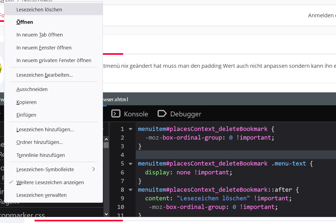Open 'Lesezeichen bearbeiten…' menu entry

point(45,75)
